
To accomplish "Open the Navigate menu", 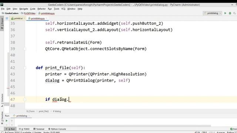I will click(24, 9).
